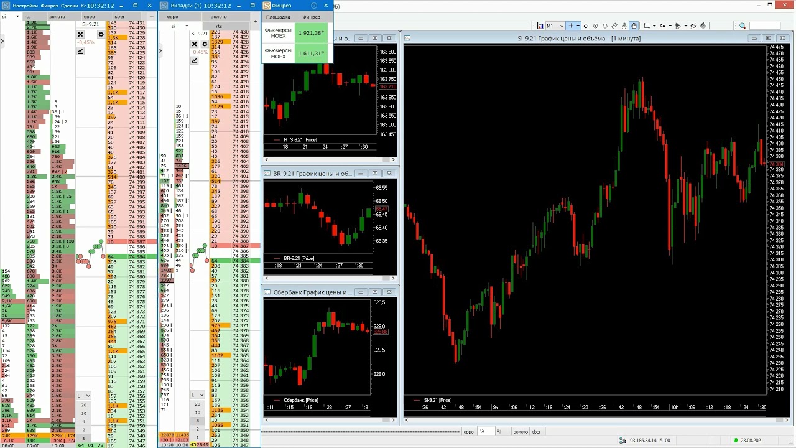796x448 pixels.
Task: Select volume 10 in left order book
Action: [x=84, y=413]
